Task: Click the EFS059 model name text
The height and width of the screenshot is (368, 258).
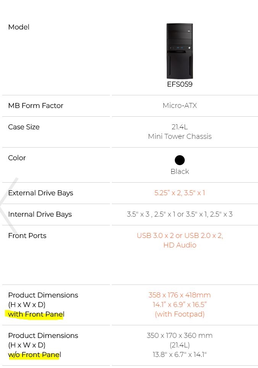Action: click(x=180, y=84)
